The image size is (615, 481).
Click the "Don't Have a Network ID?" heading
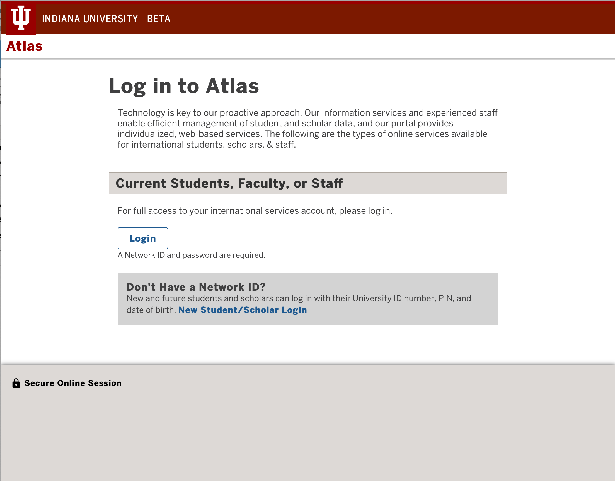tap(196, 287)
